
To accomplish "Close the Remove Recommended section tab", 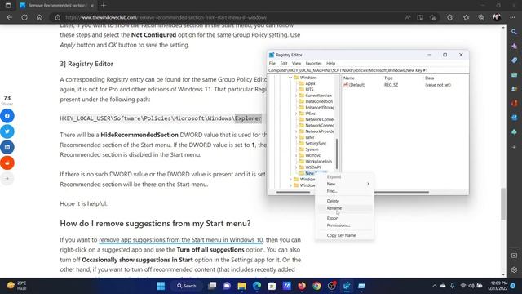I will point(92,6).
